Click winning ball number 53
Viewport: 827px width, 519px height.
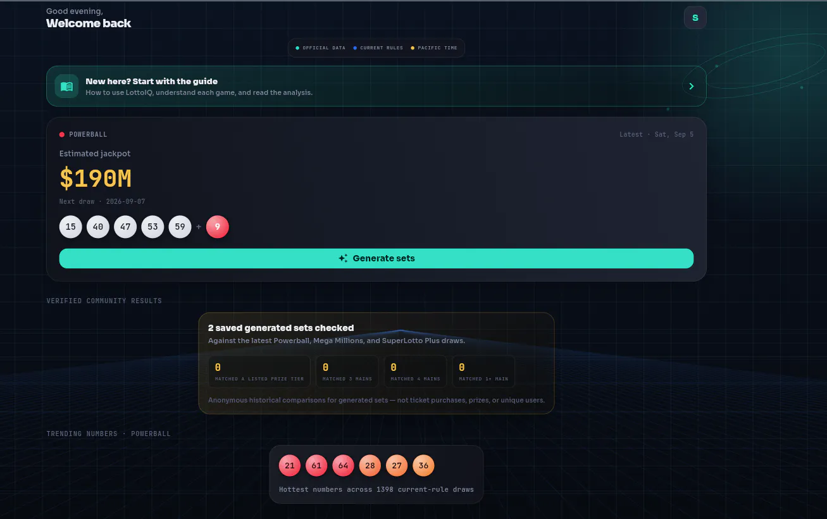(152, 227)
